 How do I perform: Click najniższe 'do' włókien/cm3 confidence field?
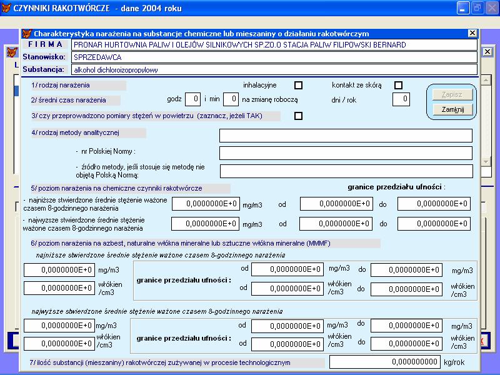[x=407, y=289]
